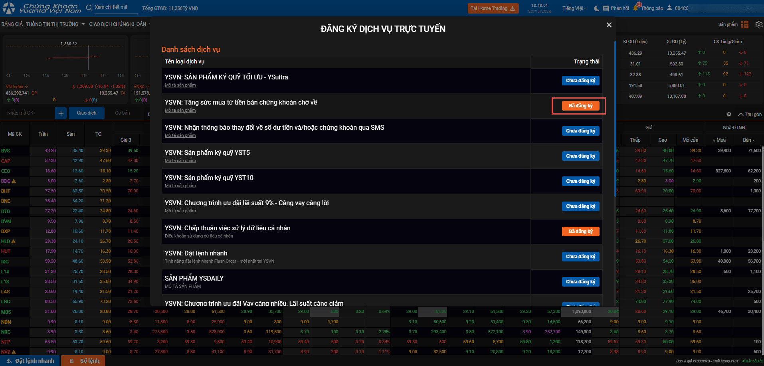
Task: Switch to the Cơ bản tab
Action: click(x=123, y=113)
